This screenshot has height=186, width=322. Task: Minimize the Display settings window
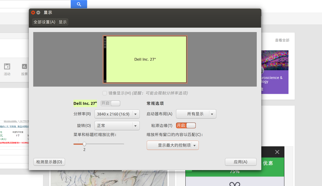pos(38,12)
